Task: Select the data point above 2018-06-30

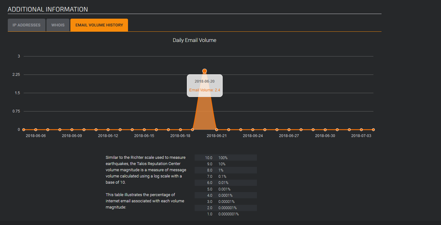Action: click(x=325, y=130)
